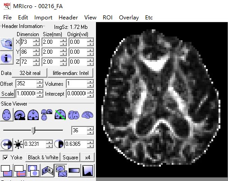
Task: Open the Overlay menu
Action: click(x=129, y=18)
